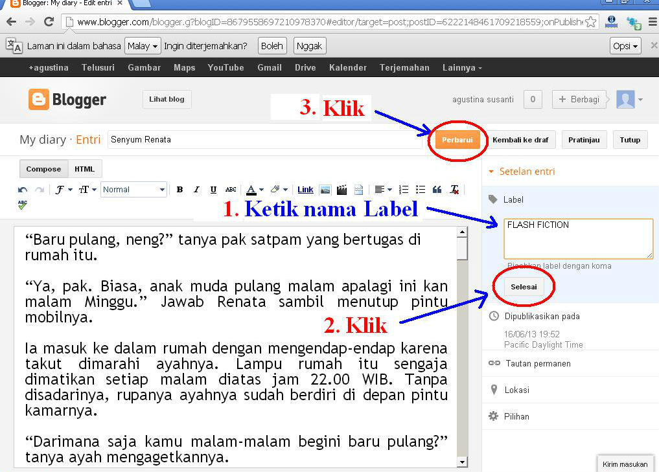This screenshot has height=472, width=659.
Task: Click the browser Forward arrow
Action: point(30,21)
